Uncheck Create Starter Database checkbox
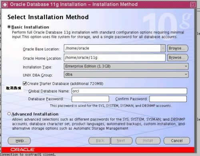200x156 pixels. click(24, 83)
